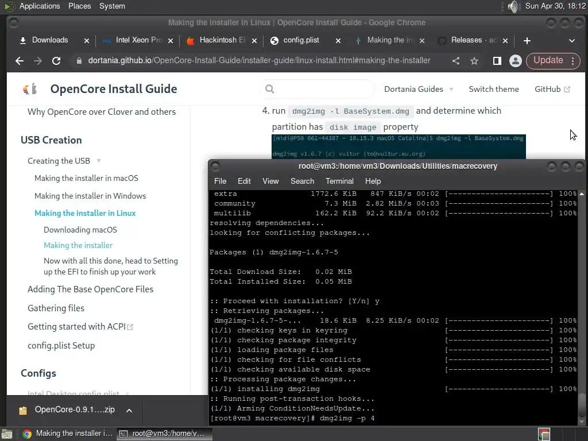Click the volume speaker icon
The image size is (588, 441).
[x=513, y=6]
